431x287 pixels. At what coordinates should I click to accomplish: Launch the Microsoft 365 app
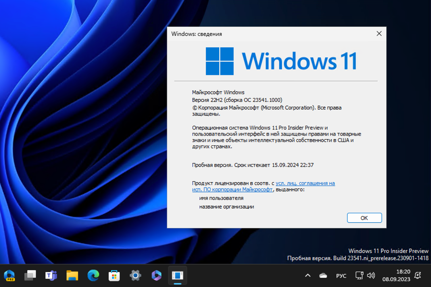[156, 276]
